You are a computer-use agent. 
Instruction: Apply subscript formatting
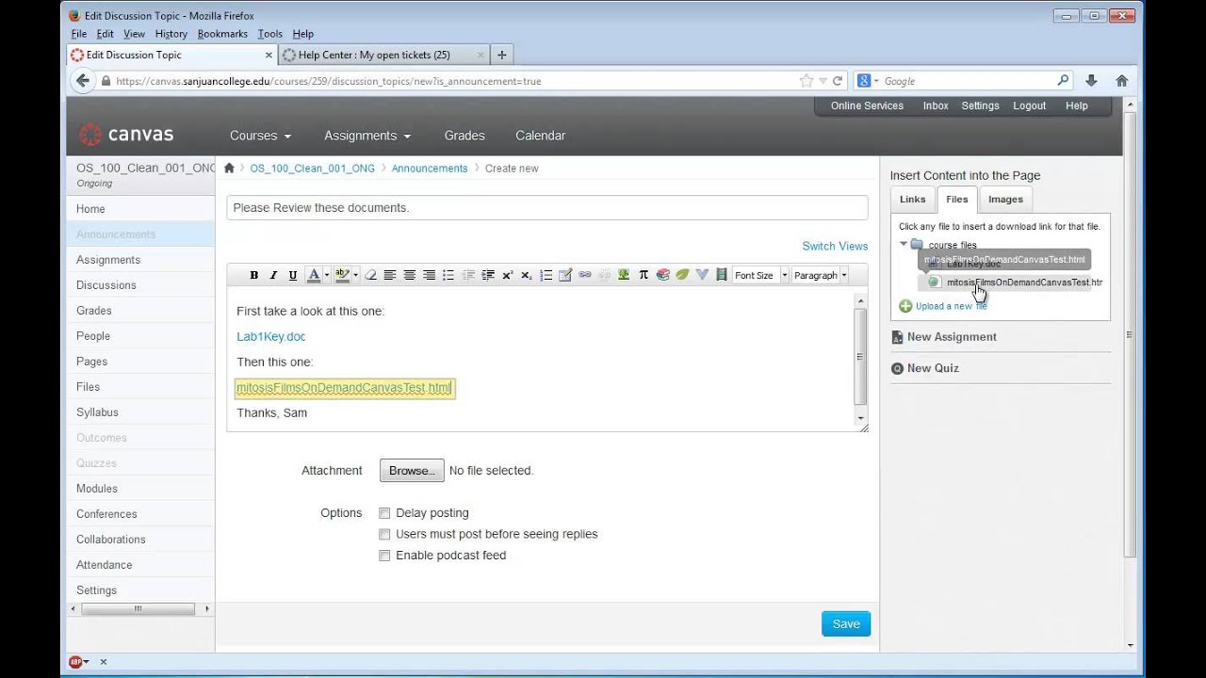tap(527, 275)
